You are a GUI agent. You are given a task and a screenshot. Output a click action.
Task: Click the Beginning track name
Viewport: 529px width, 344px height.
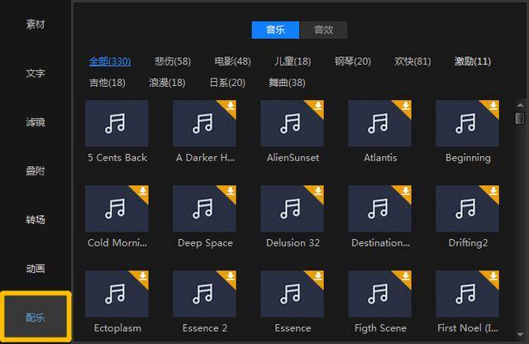468,158
